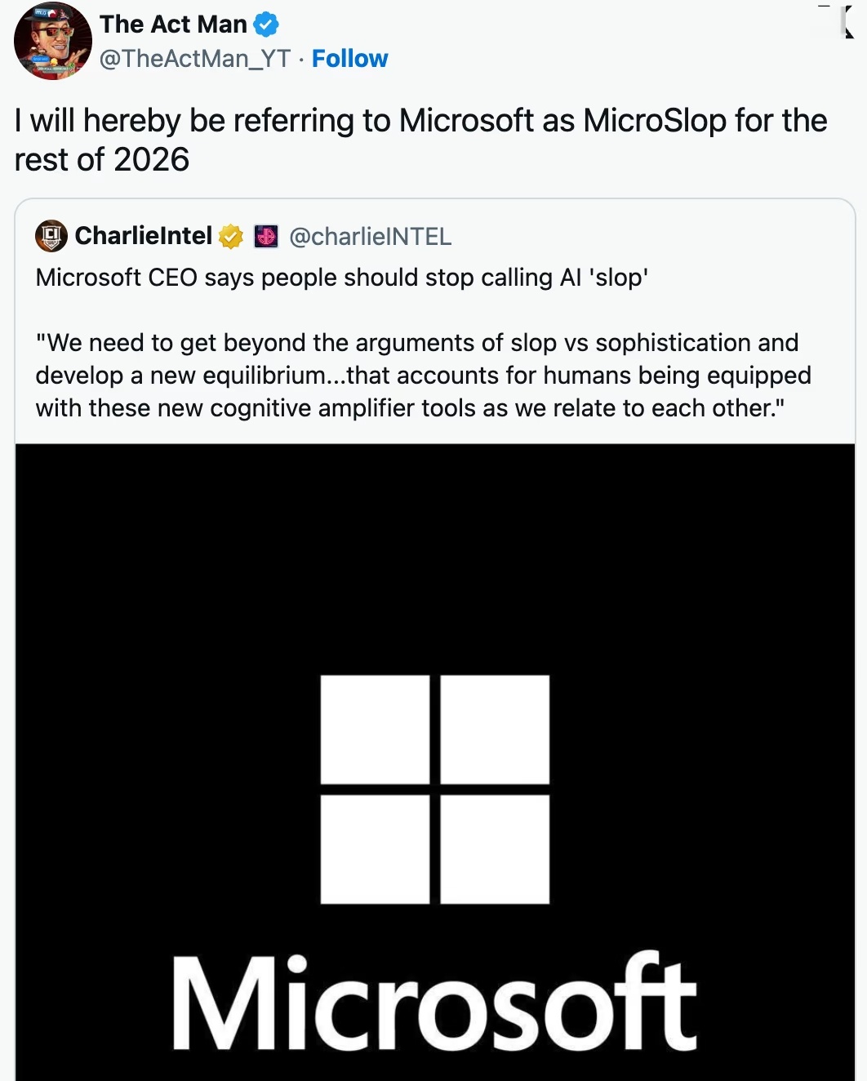The height and width of the screenshot is (1081, 867).
Task: Click the Microsoft four-square logo graphic
Action: (x=435, y=789)
